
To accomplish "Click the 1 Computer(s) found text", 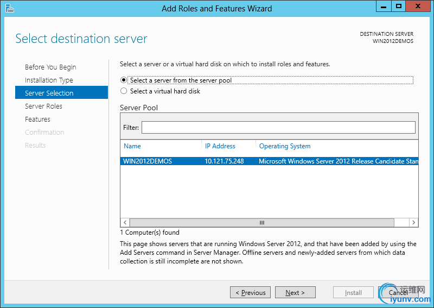I will [x=150, y=232].
